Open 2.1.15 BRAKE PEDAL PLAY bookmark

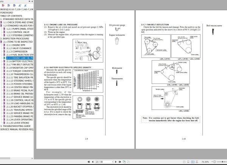pyautogui.click(x=20, y=91)
